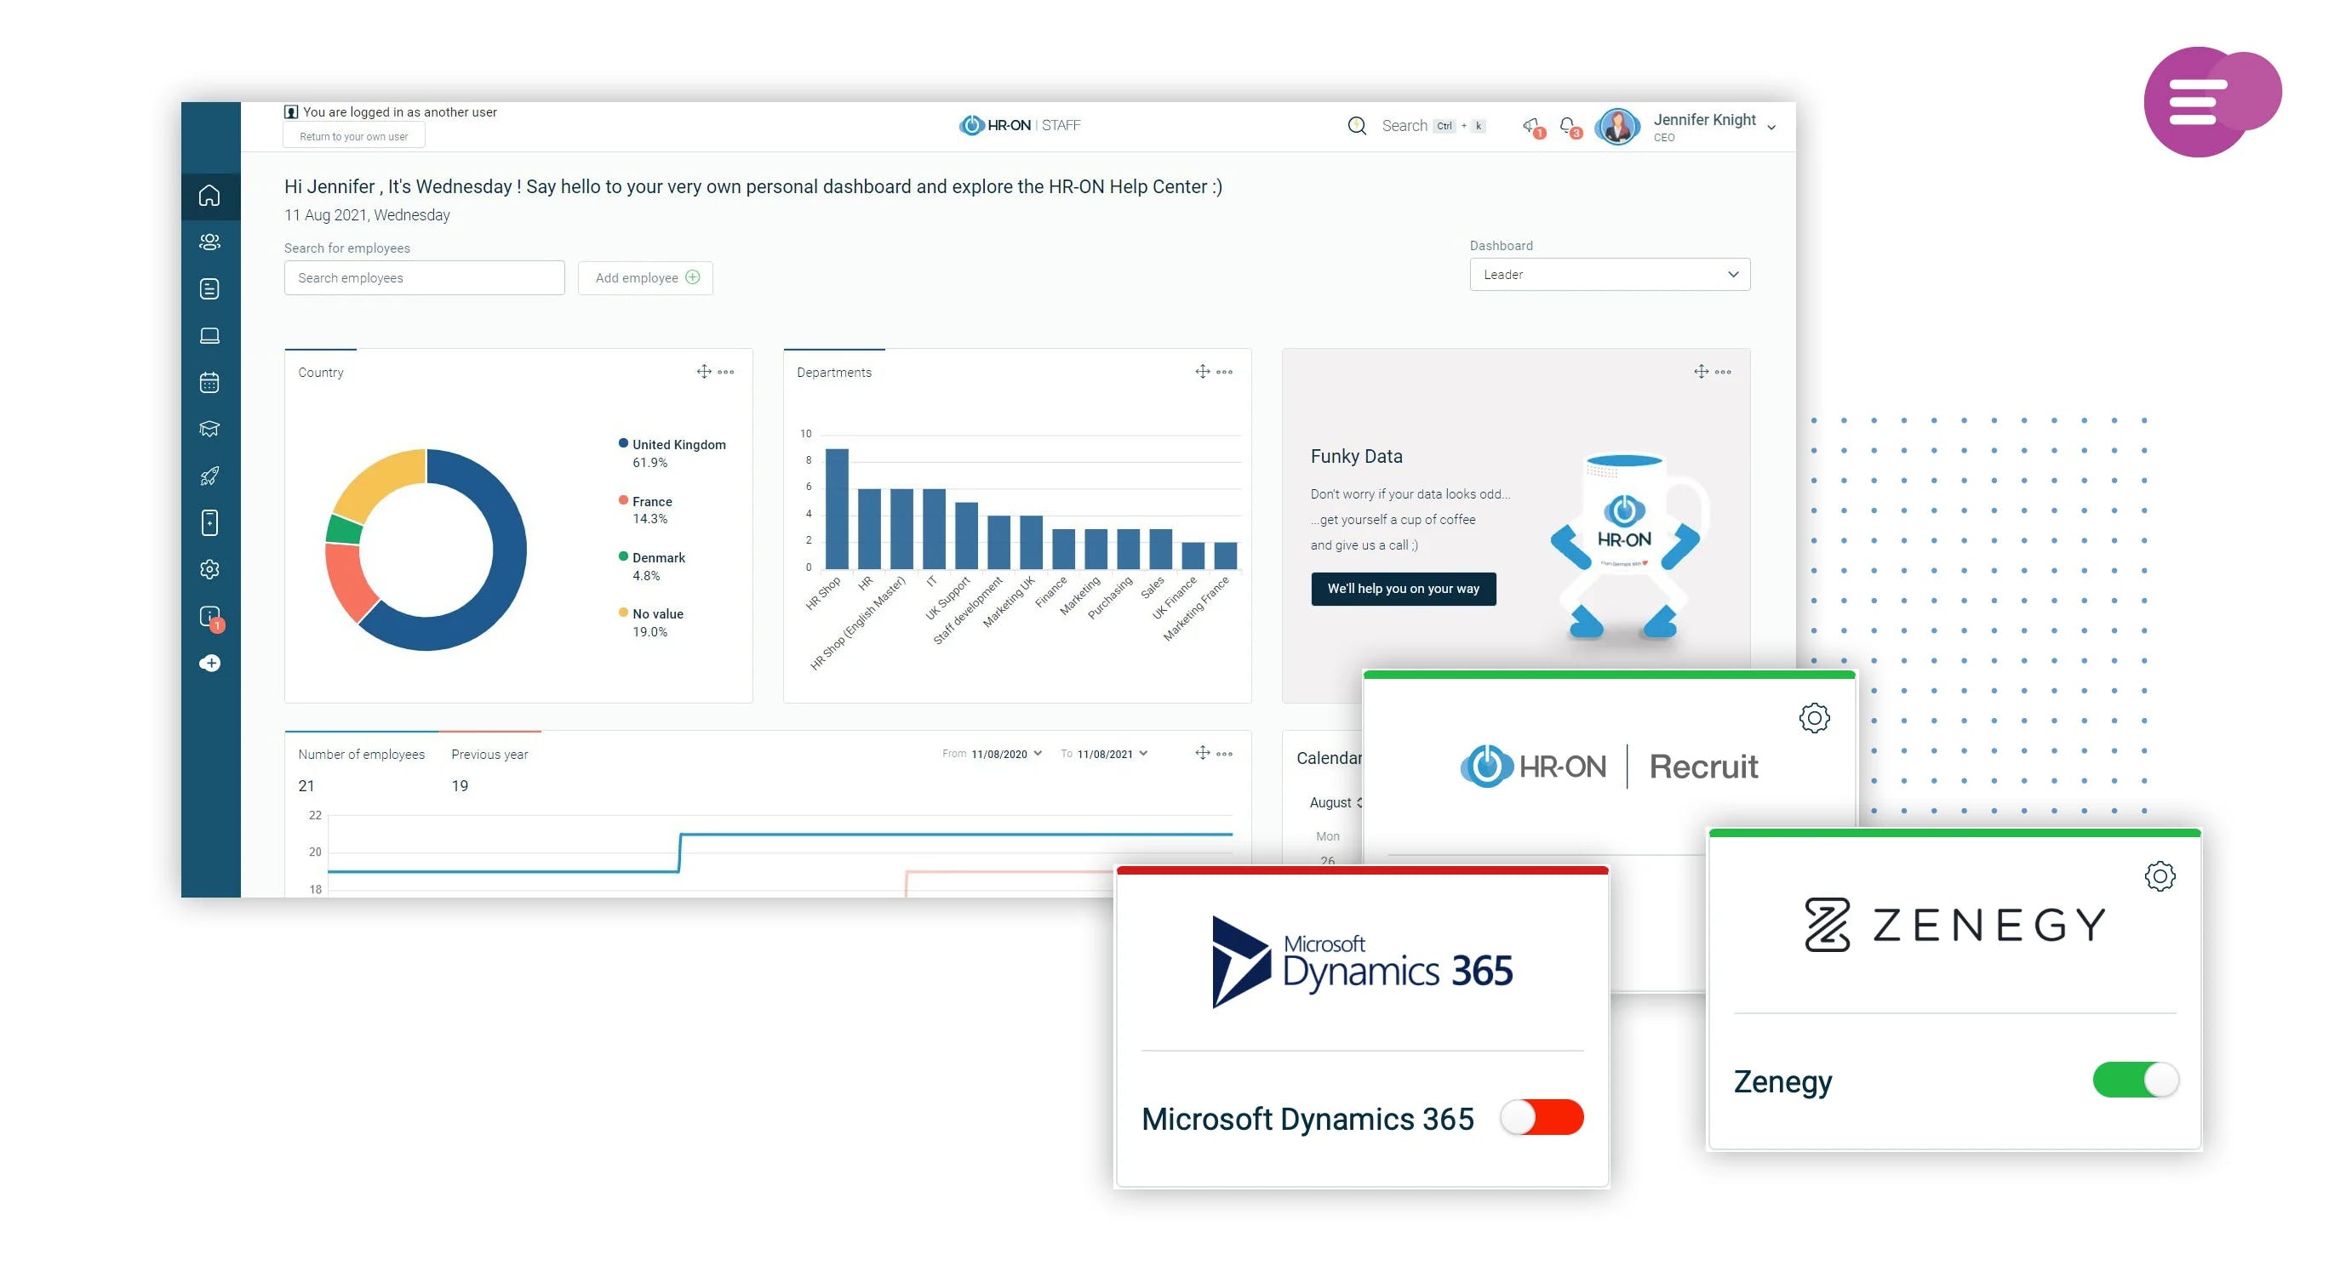
Task: Open the Departments widget three-dot menu
Action: pyautogui.click(x=1225, y=372)
